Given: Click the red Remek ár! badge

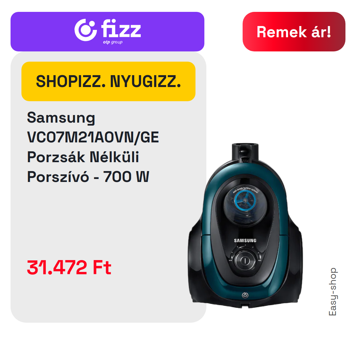Looking at the screenshot, I should [294, 32].
